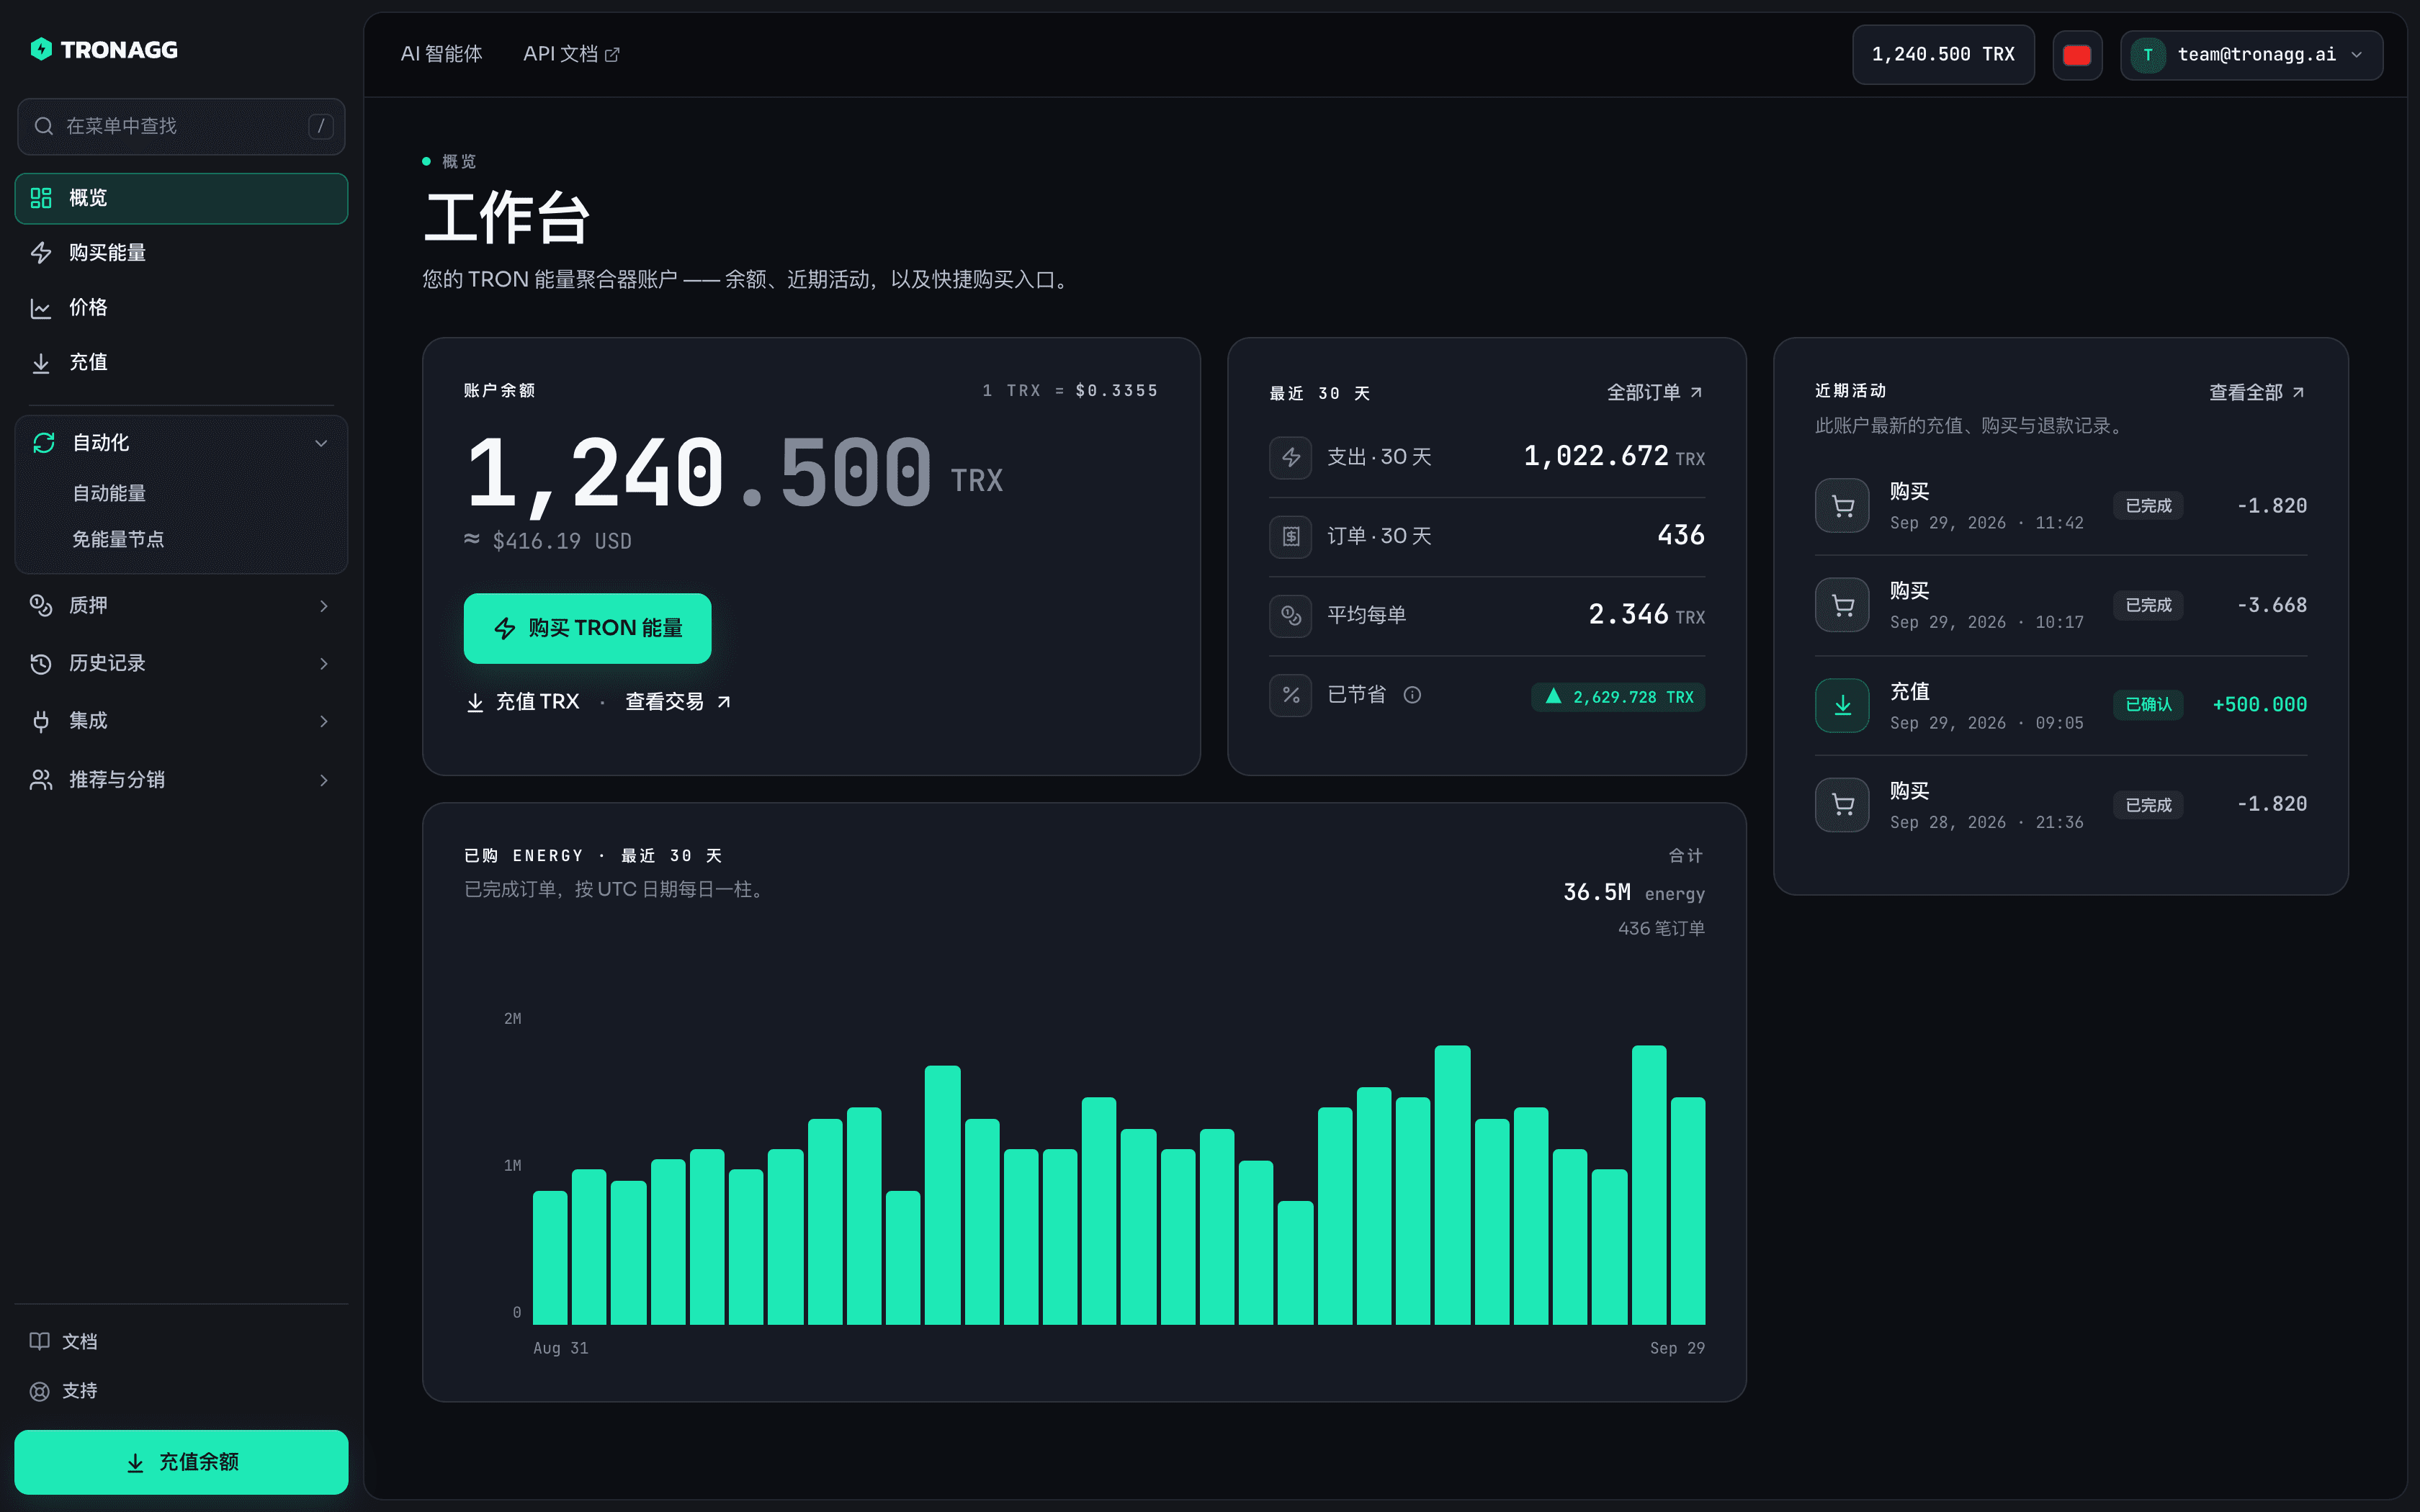The image size is (2420, 1512).
Task: Click the -3.668 purchase amount
Action: (x=2272, y=605)
